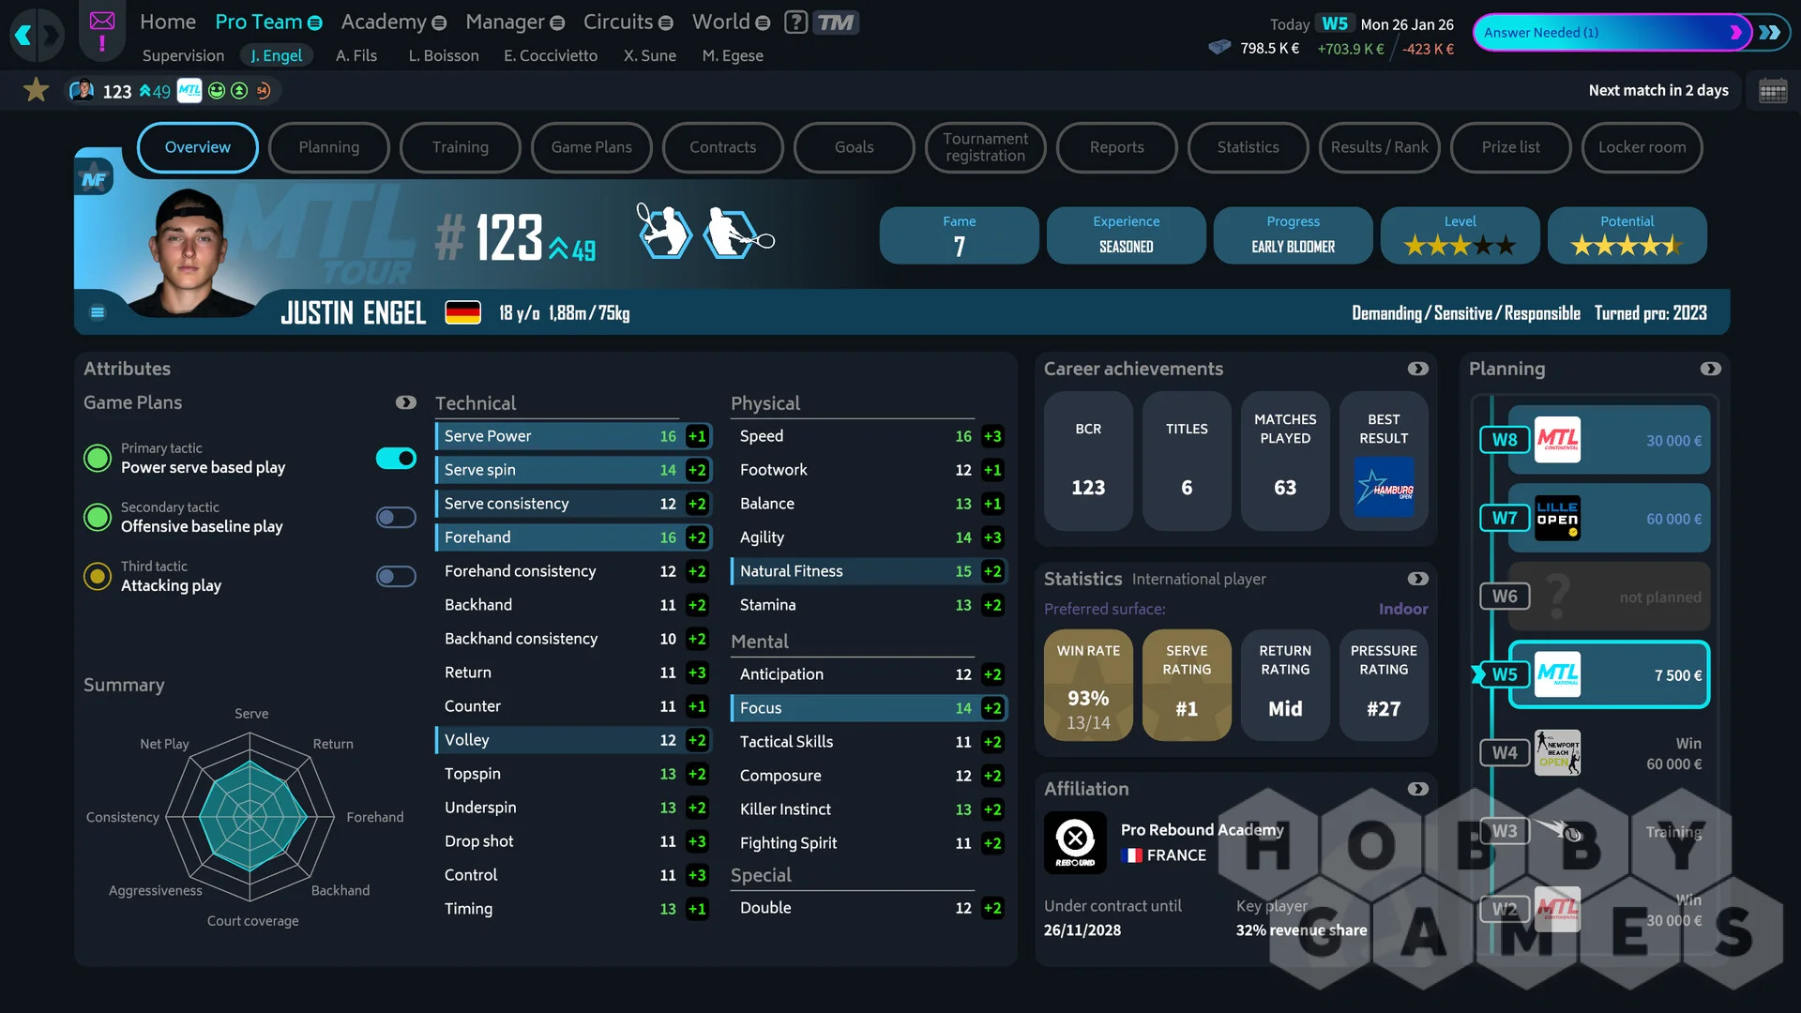Image resolution: width=1801 pixels, height=1013 pixels.
Task: Select the Serve Power attribute row
Action: (573, 436)
